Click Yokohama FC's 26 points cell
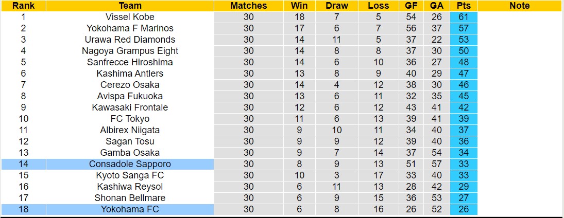The width and height of the screenshot is (564, 218). tap(463, 209)
